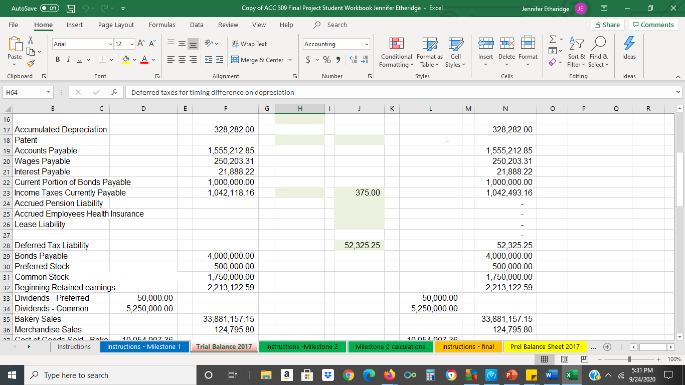
Task: Click the zoom slider handle
Action: coord(630,359)
